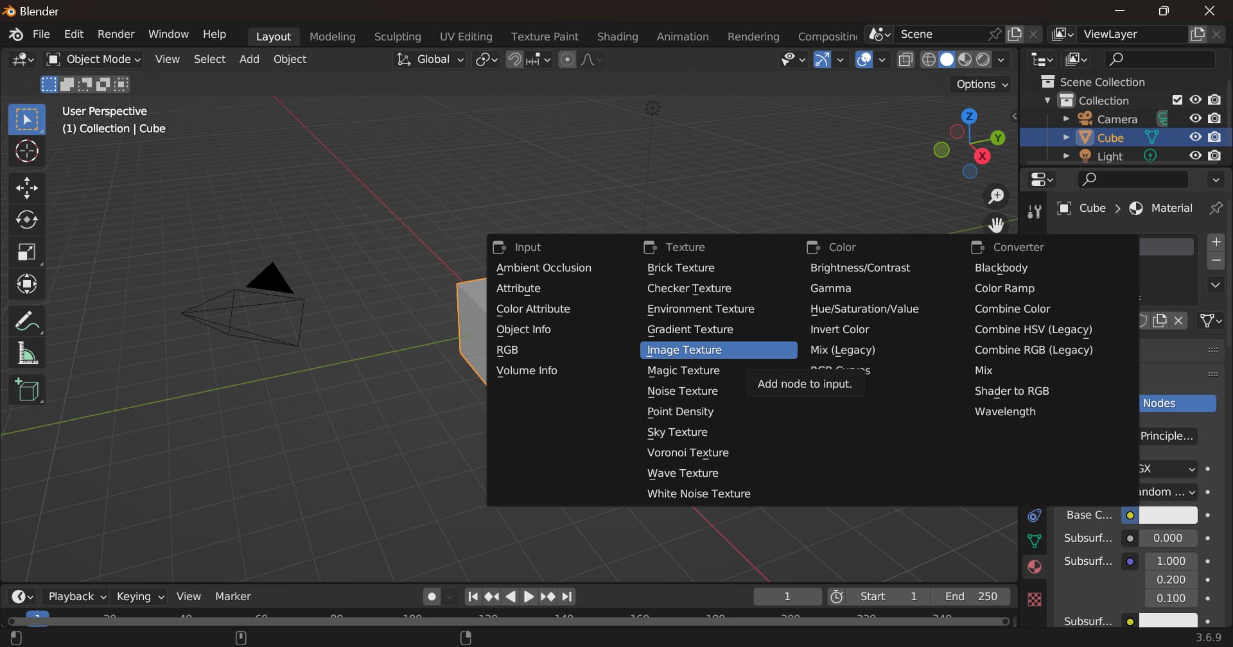Switch to the Shading workspace tab
Viewport: 1233px width, 647px height.
click(x=617, y=37)
